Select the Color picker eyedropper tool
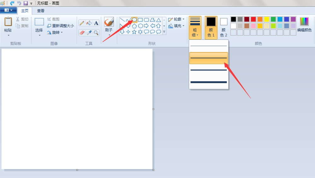Screen dimensions: 315x178 point(89,33)
